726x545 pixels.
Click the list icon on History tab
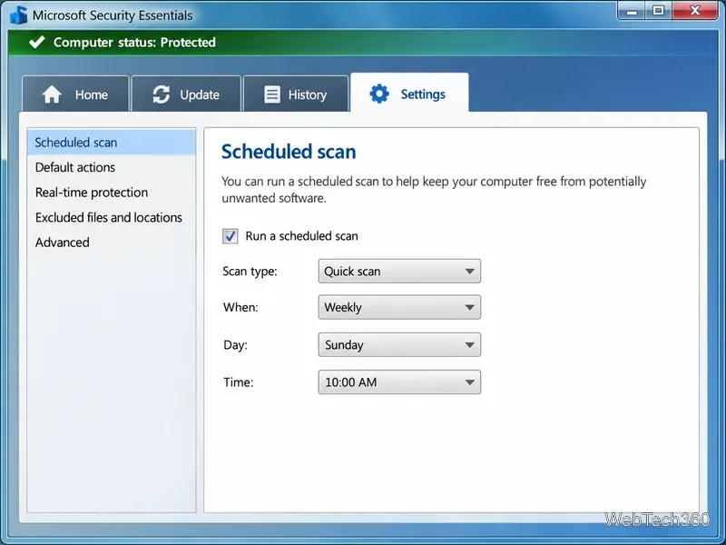pyautogui.click(x=272, y=94)
